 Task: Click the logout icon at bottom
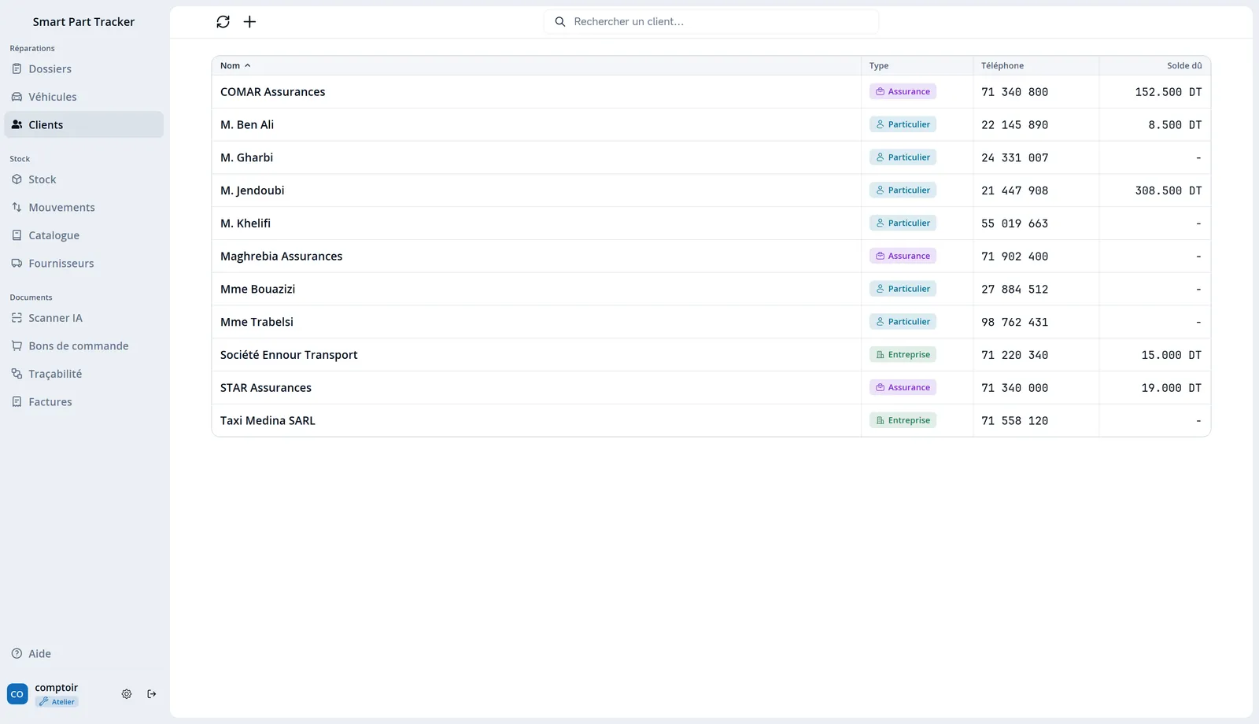152,694
